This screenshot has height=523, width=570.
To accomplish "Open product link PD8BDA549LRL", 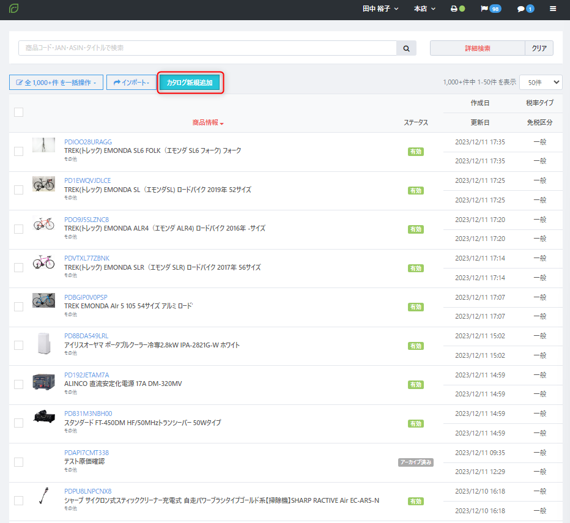I will point(86,336).
